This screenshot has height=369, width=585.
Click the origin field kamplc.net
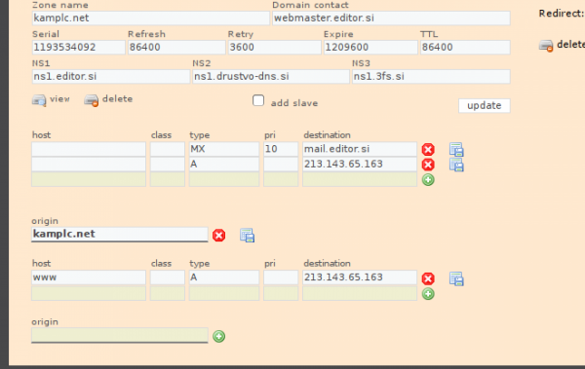tap(119, 235)
